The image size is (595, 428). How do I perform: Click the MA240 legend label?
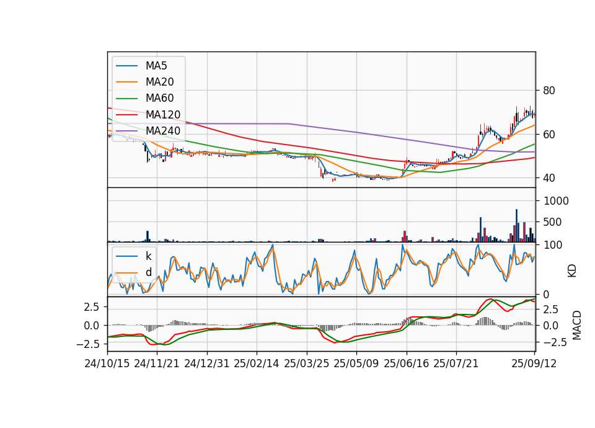click(163, 131)
